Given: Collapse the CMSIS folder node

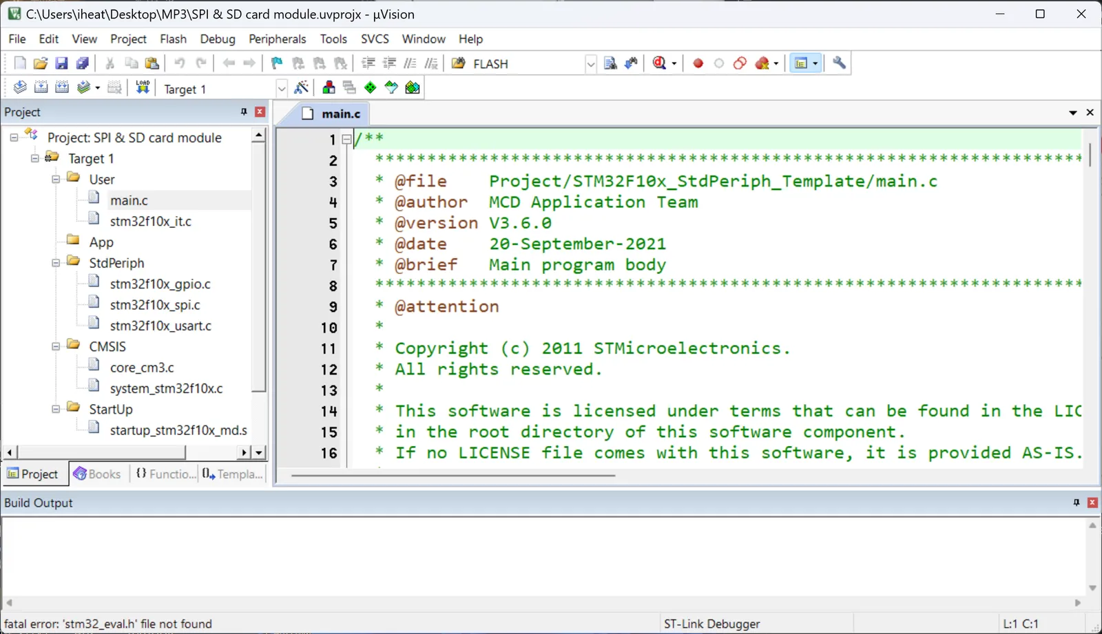Looking at the screenshot, I should click(x=56, y=346).
